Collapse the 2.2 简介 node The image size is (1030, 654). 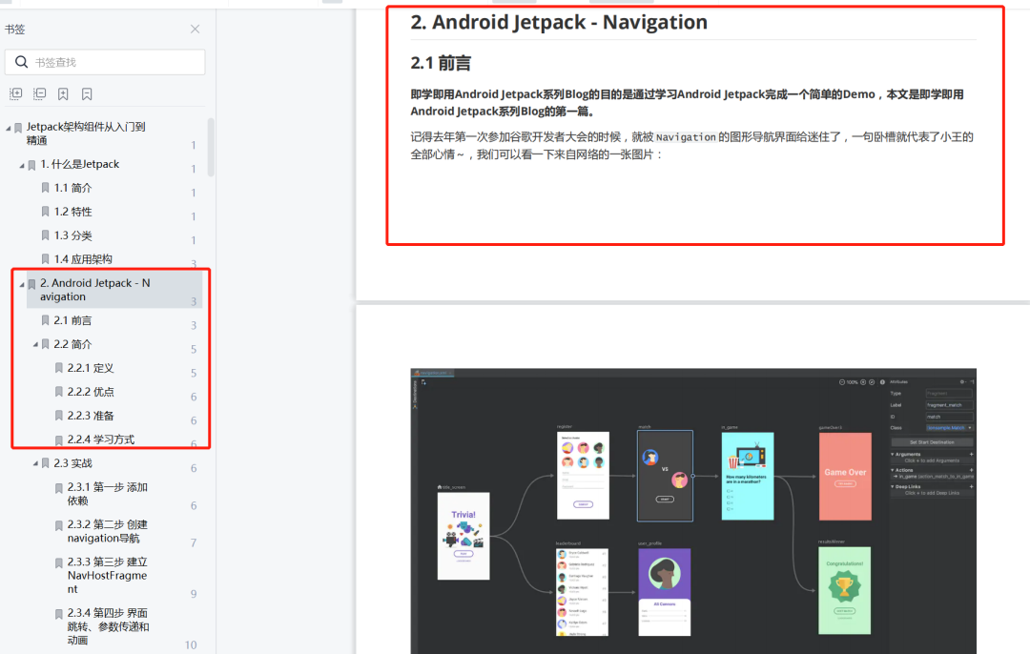pyautogui.click(x=35, y=345)
